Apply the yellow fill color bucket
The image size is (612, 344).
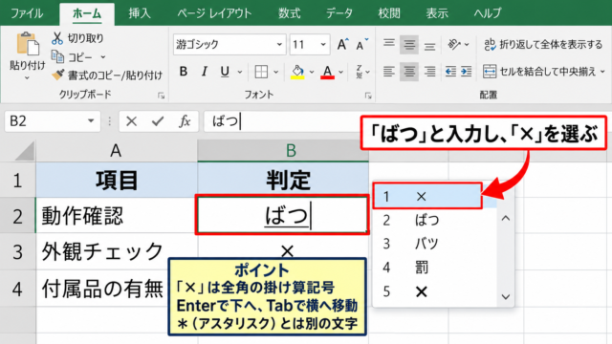tap(297, 73)
